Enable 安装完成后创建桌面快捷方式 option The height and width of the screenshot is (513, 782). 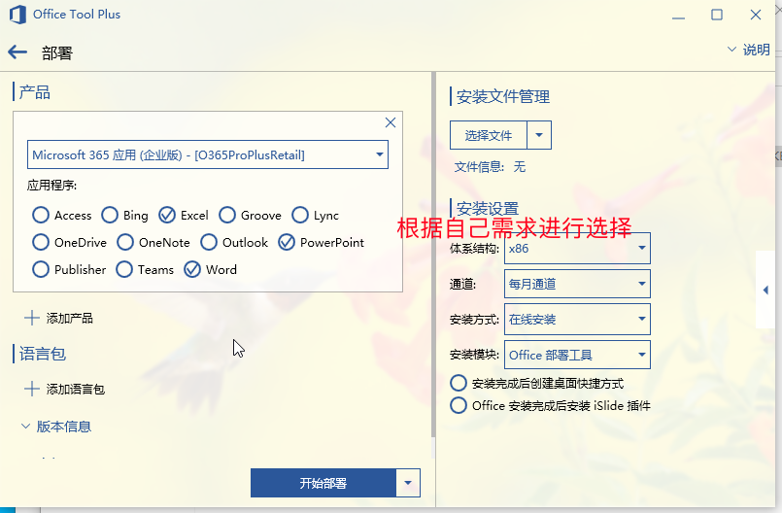pos(459,383)
